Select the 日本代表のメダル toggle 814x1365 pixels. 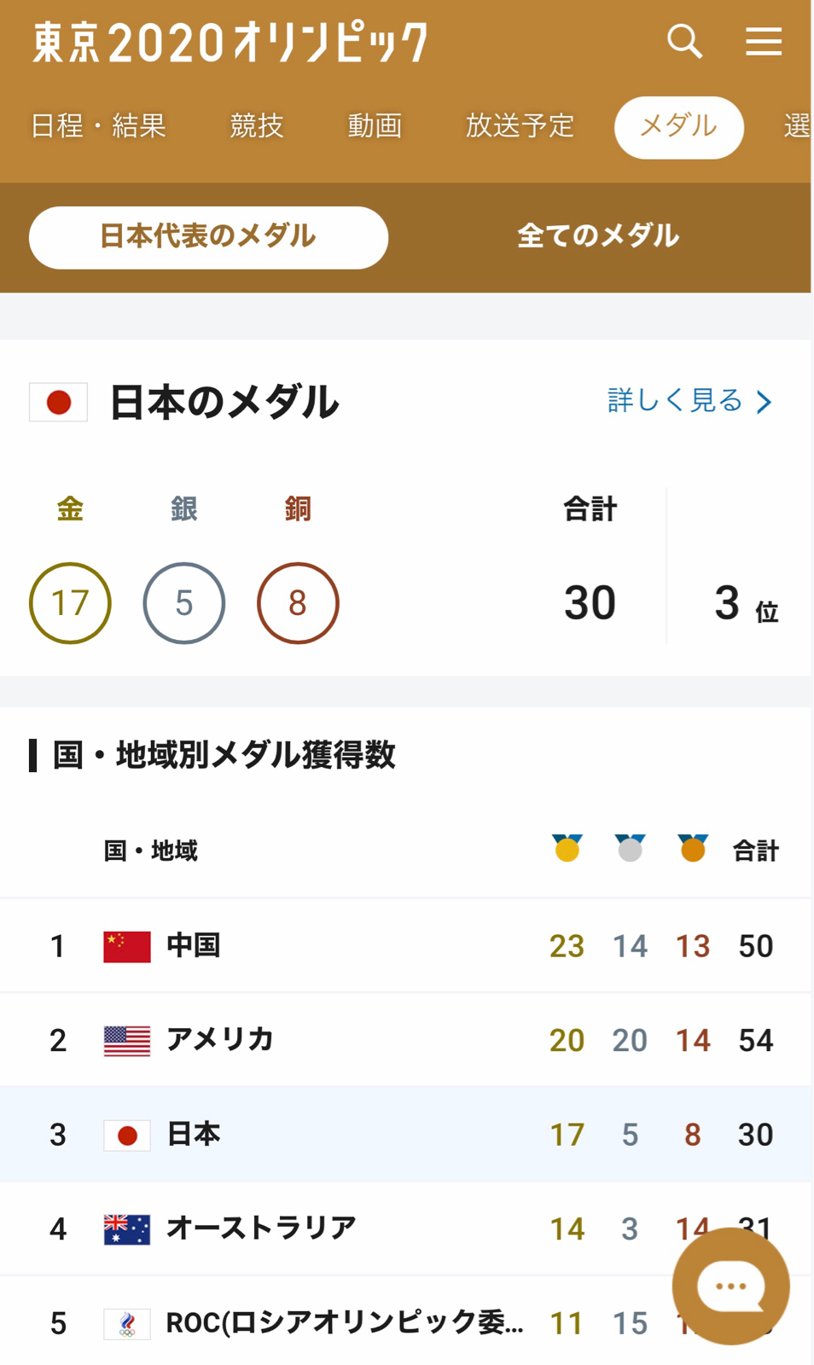tap(208, 237)
